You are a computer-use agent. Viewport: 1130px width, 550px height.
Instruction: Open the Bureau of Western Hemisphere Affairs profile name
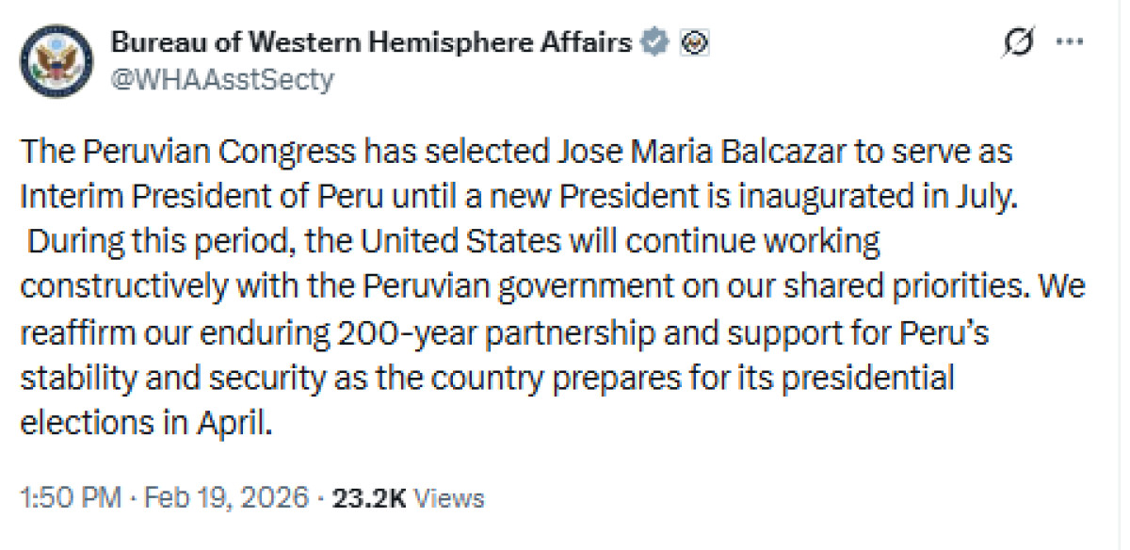[x=371, y=42]
